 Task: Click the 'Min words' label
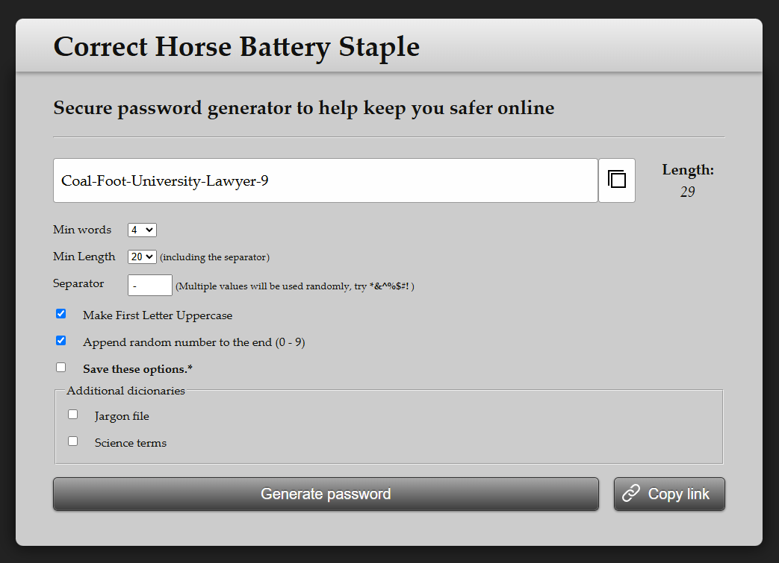click(x=82, y=230)
